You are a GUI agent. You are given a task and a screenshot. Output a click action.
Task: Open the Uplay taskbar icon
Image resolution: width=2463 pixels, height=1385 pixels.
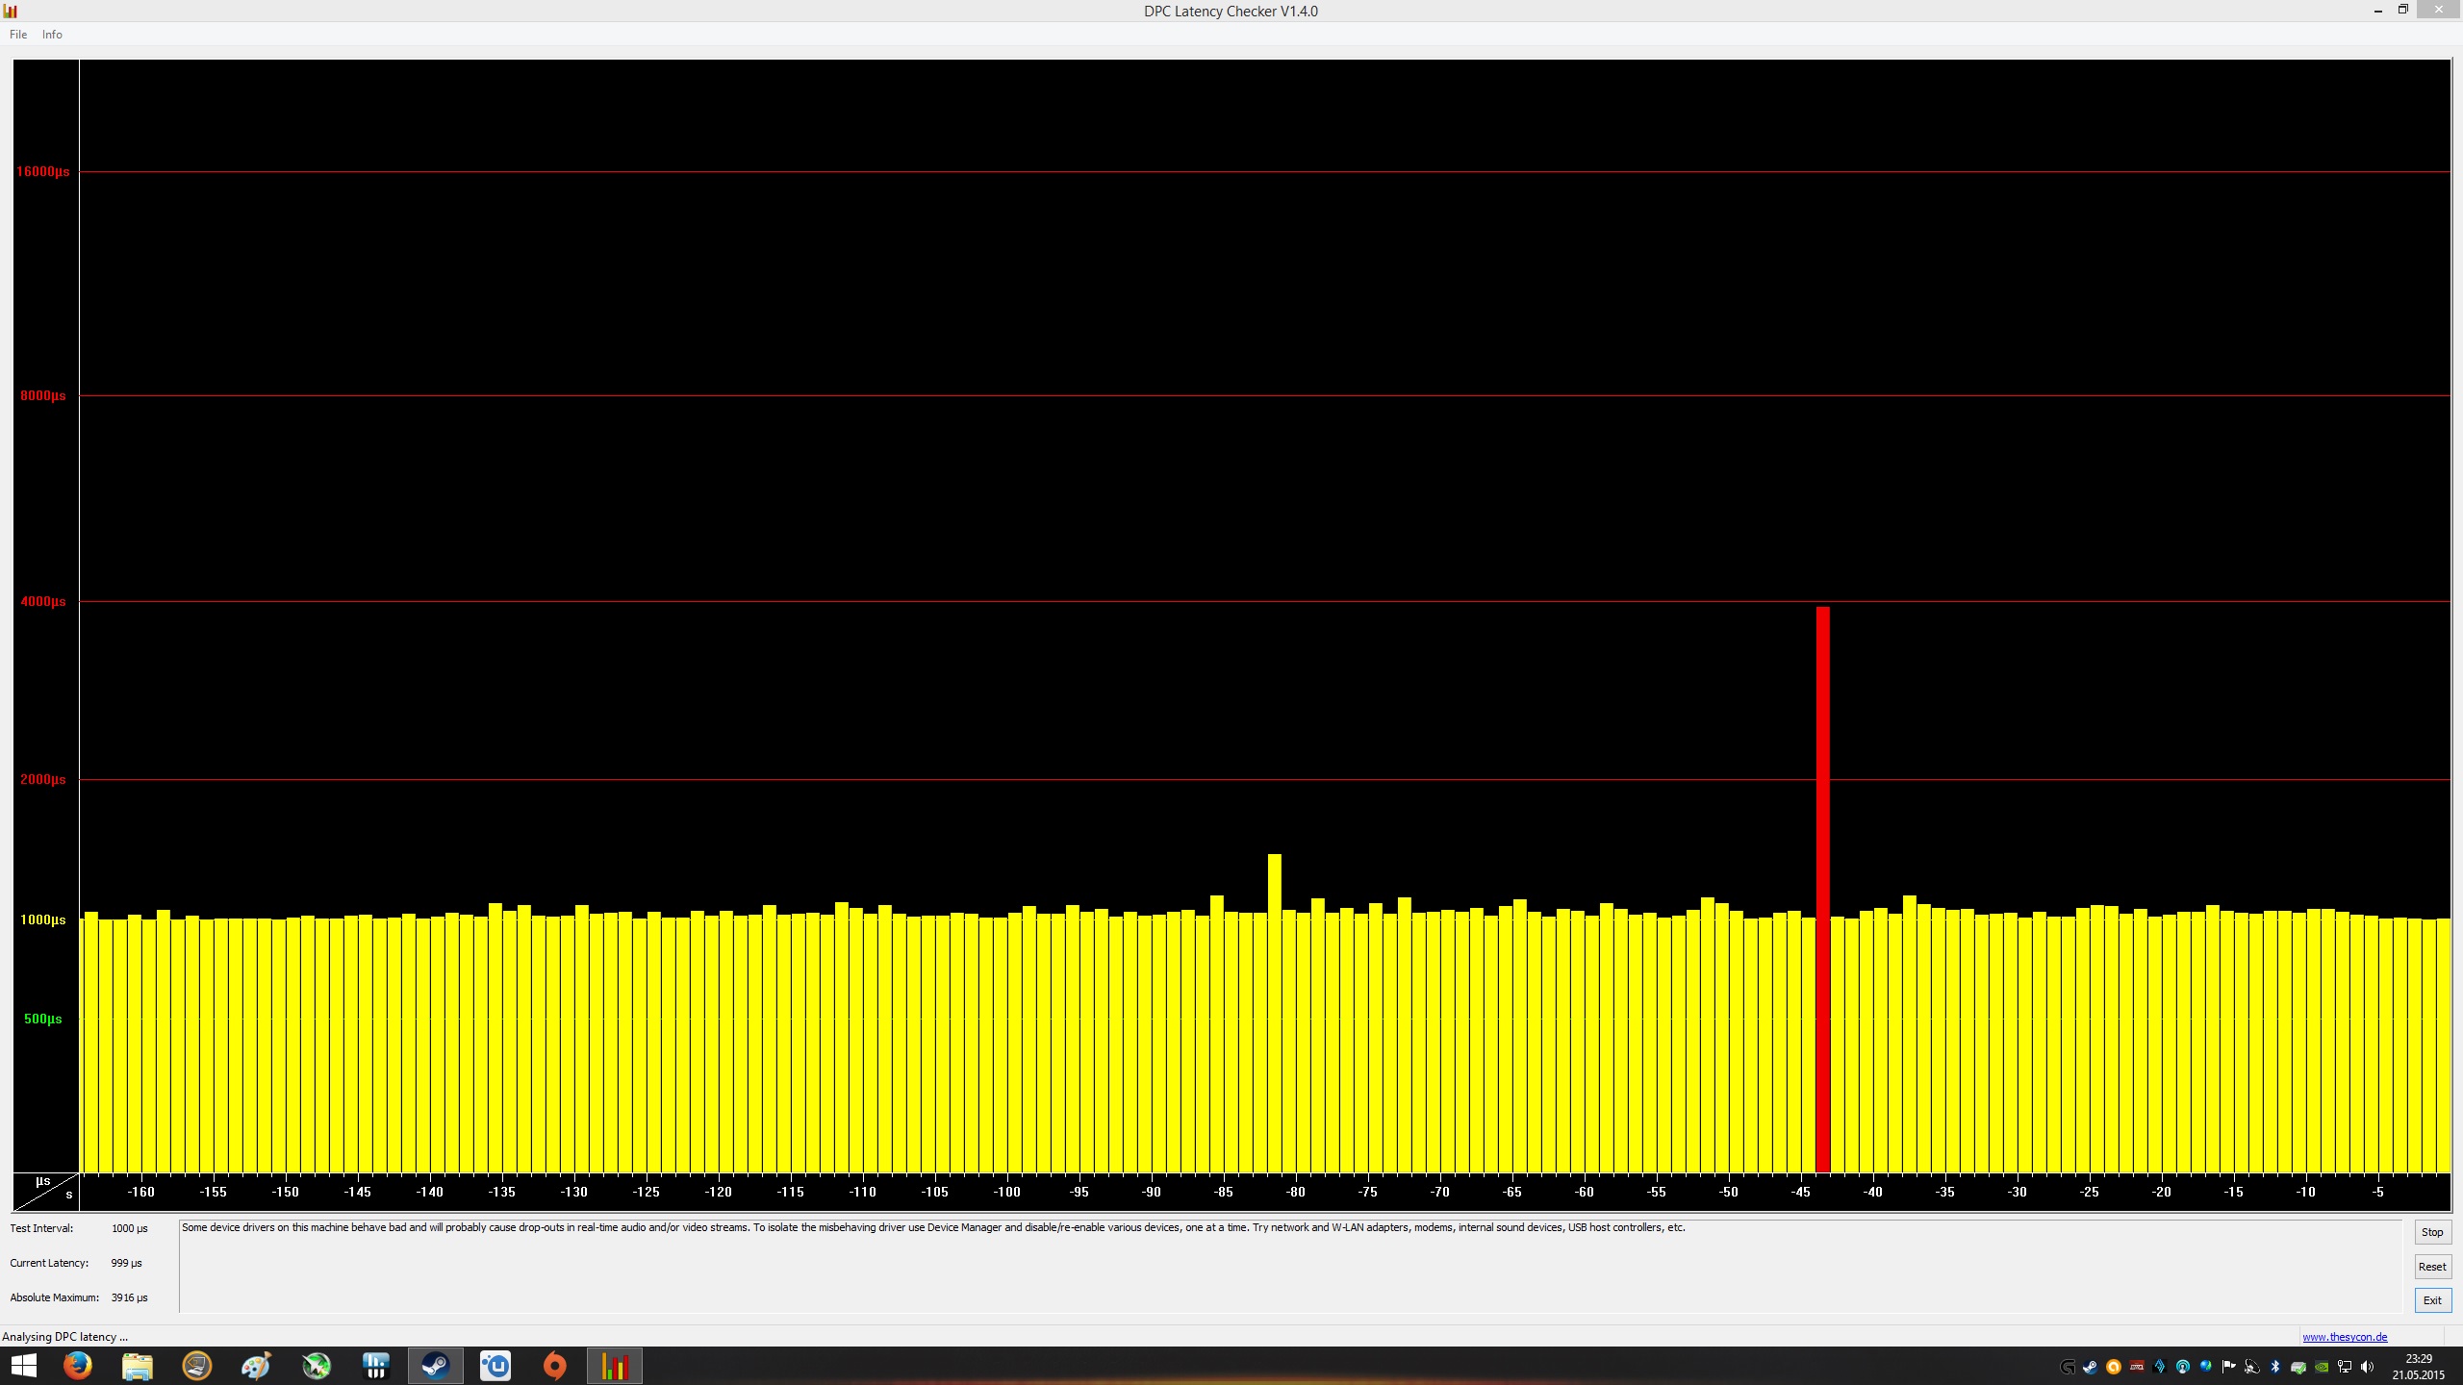point(495,1366)
